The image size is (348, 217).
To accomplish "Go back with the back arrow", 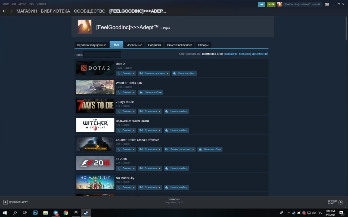I will 4,11.
